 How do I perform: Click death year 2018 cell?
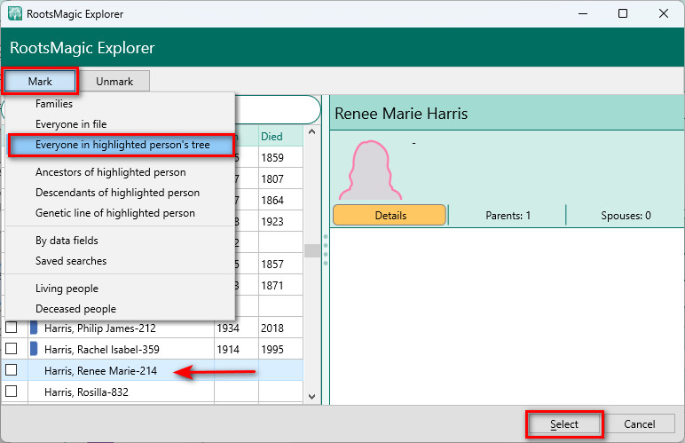(280, 328)
